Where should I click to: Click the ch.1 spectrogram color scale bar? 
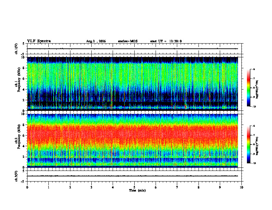(248, 88)
